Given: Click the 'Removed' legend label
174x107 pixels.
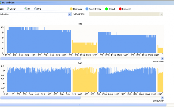Looking at the screenshot, I should (127, 9).
